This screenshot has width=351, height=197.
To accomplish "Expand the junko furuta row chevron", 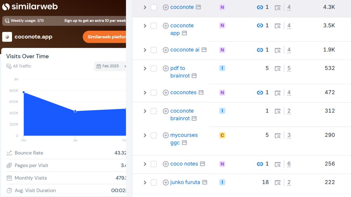I will [x=144, y=183].
